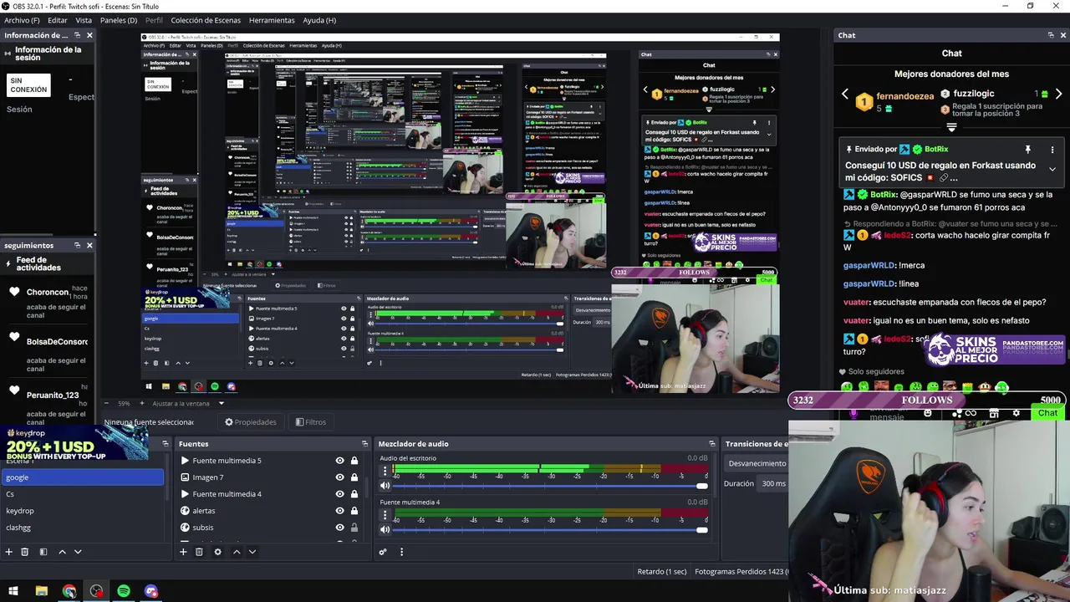Delete selected scene with the trash icon under the scenes list
The width and height of the screenshot is (1070, 602).
click(25, 552)
